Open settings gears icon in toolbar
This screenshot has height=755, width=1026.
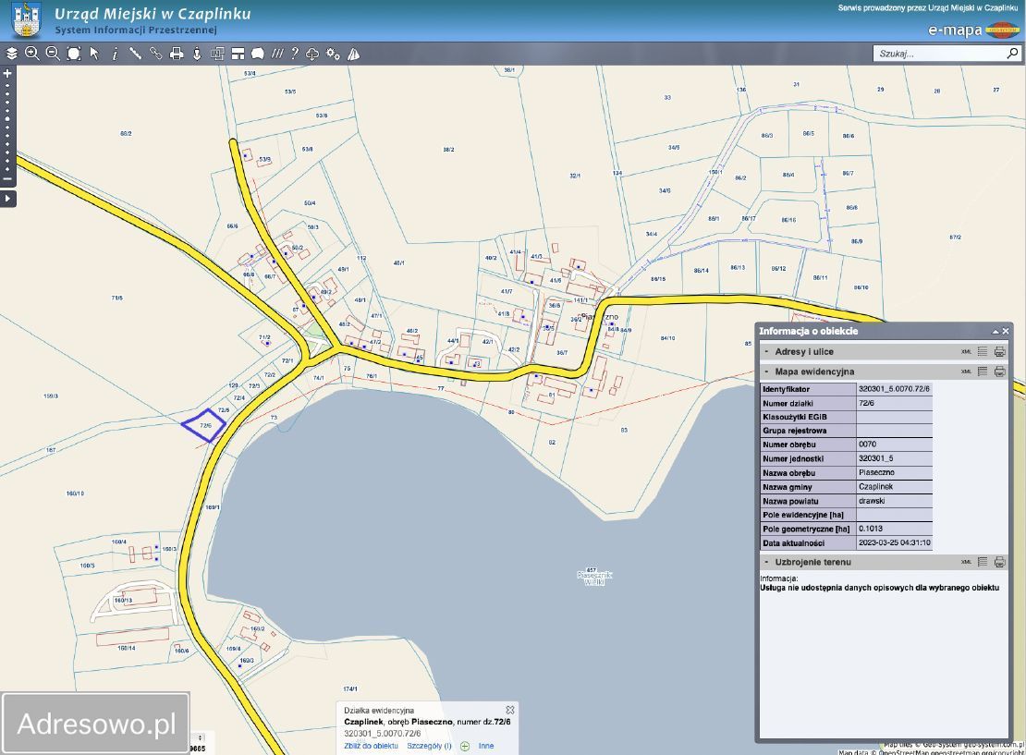pos(333,54)
